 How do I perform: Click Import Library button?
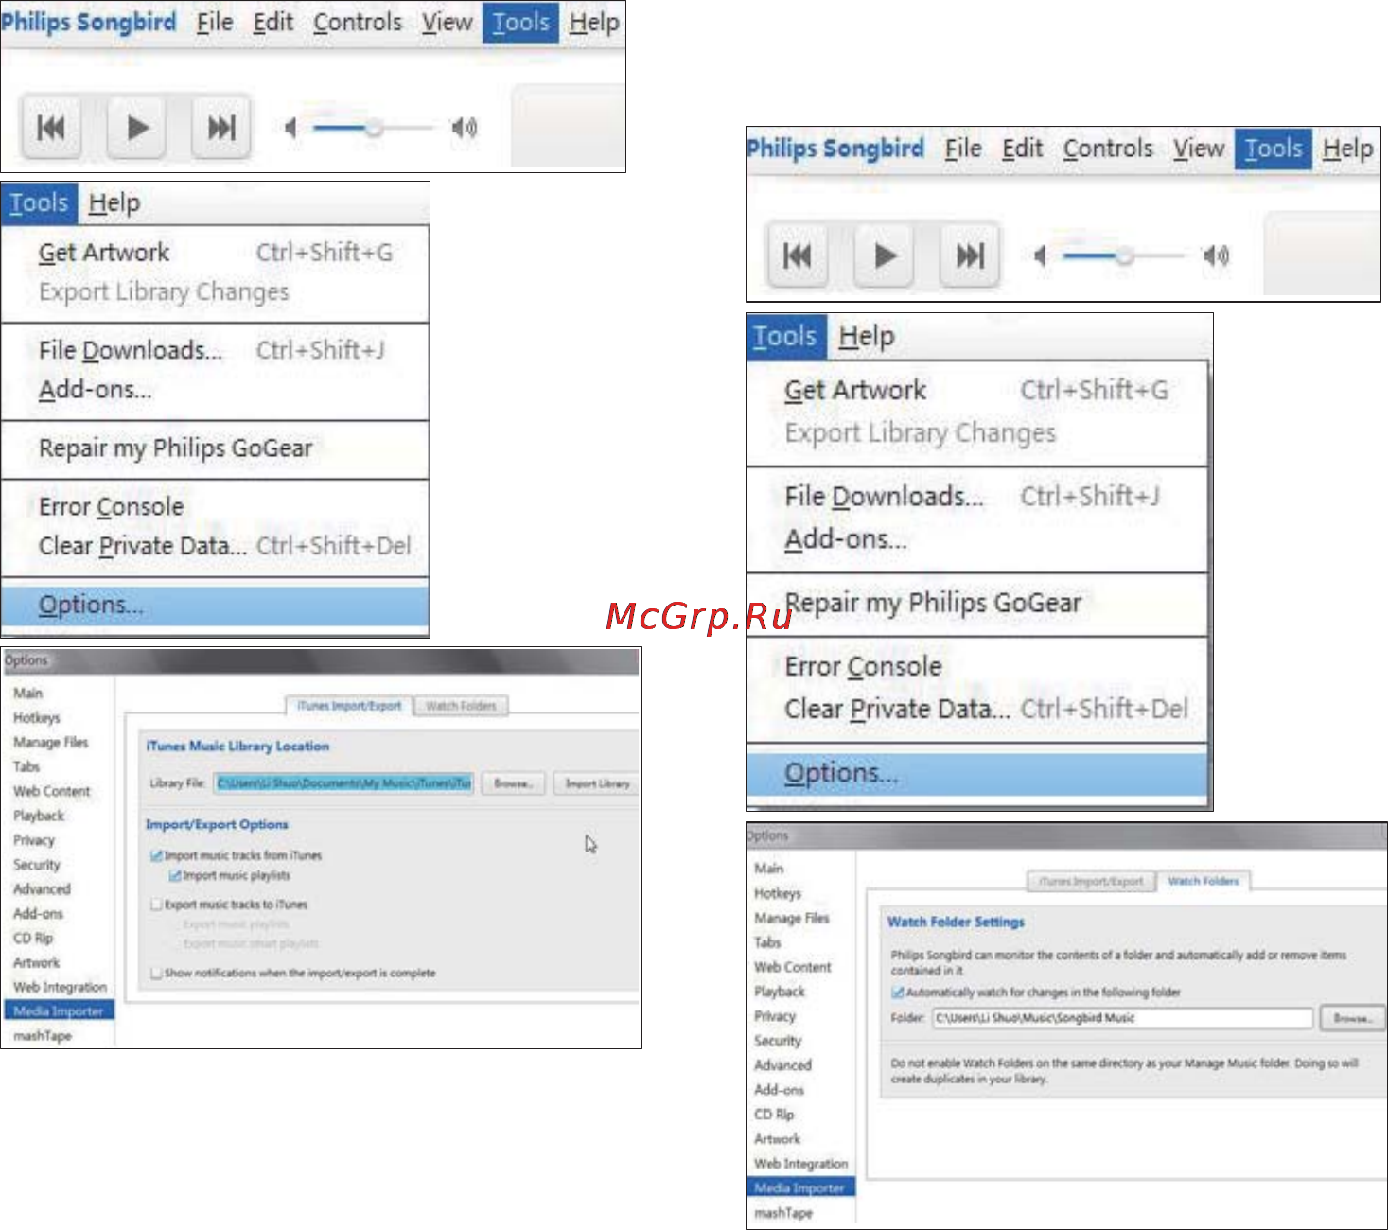(597, 783)
